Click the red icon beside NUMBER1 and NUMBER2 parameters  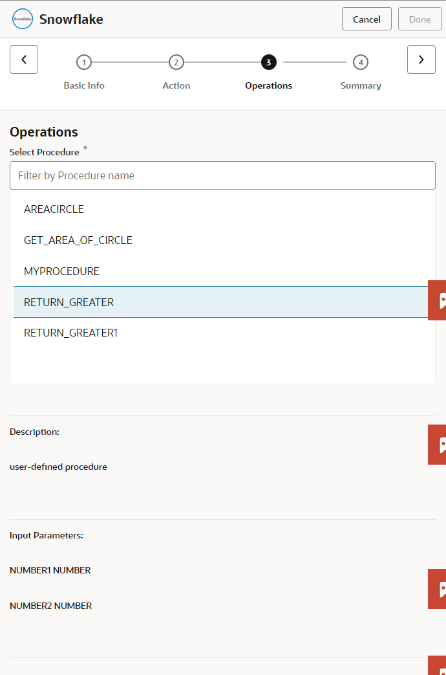(438, 589)
